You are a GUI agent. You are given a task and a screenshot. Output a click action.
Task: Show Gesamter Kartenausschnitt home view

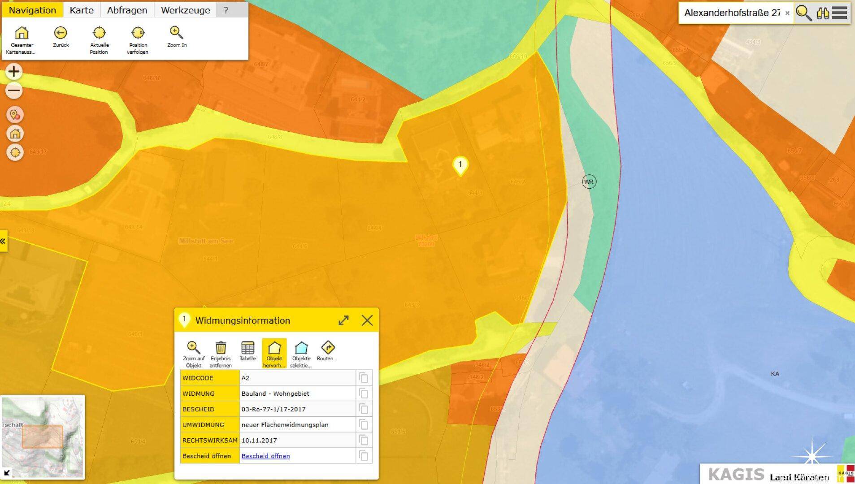22,39
